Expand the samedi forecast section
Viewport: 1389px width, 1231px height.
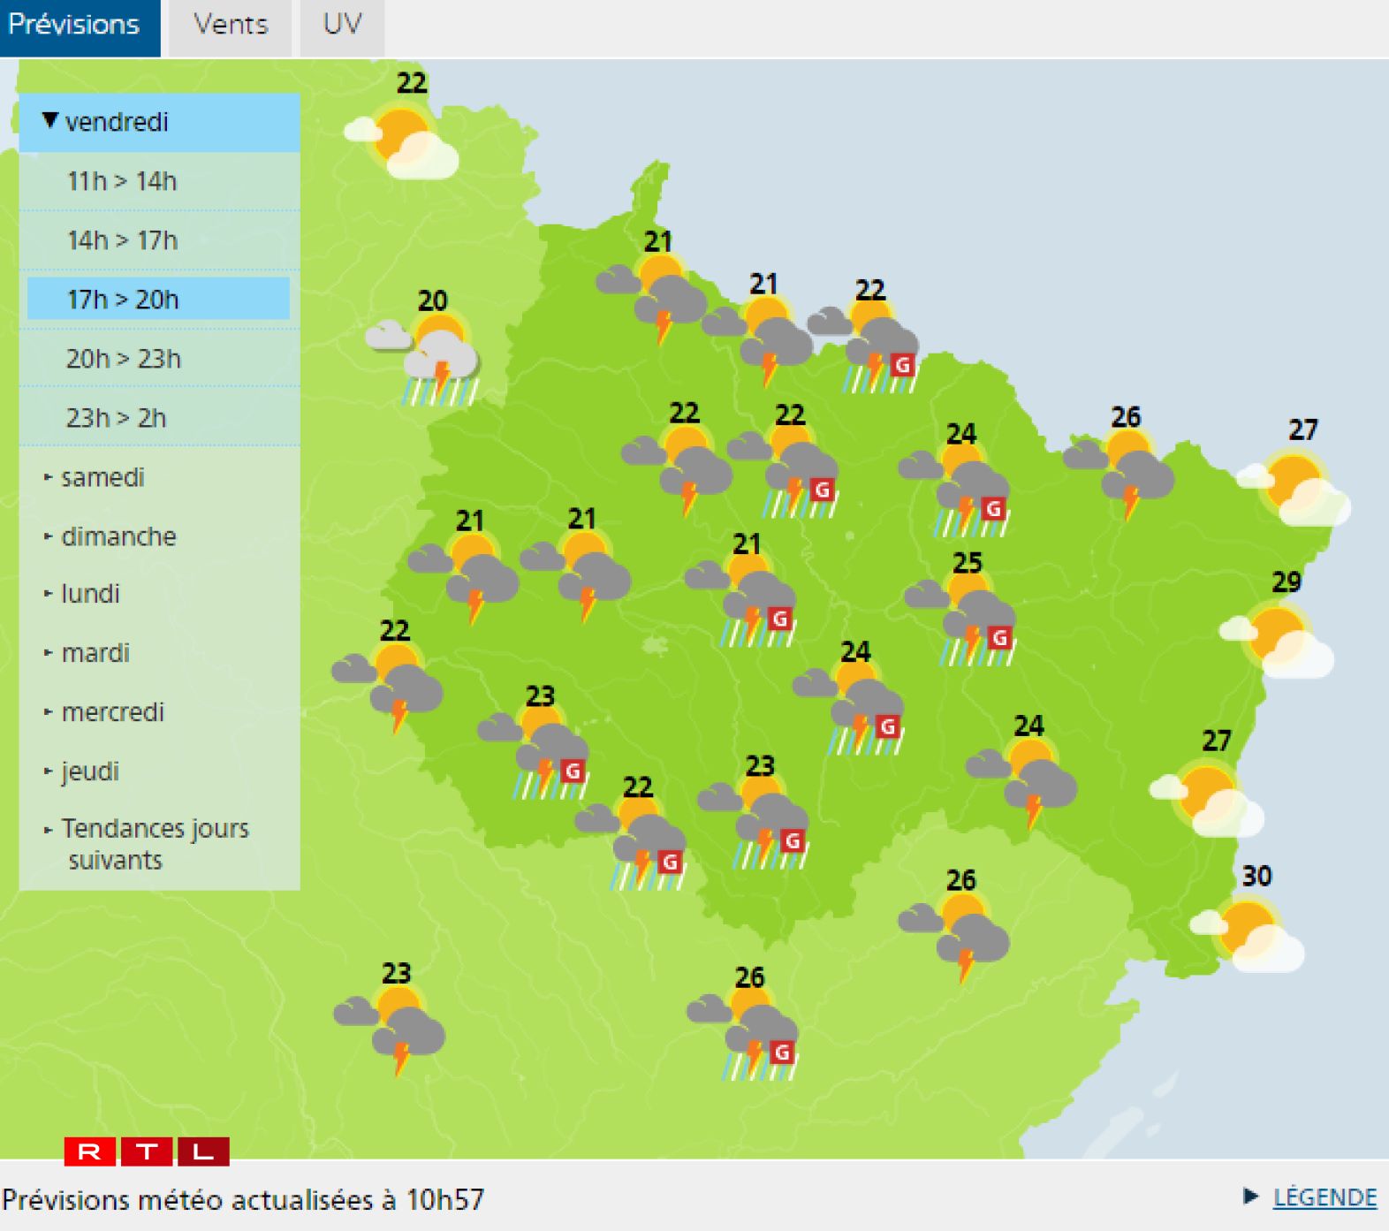coord(102,477)
